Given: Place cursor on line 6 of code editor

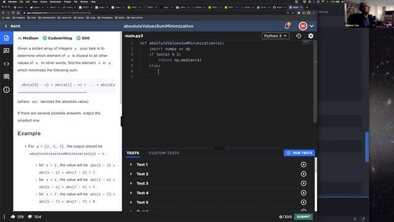Looking at the screenshot, I should tap(220, 72).
